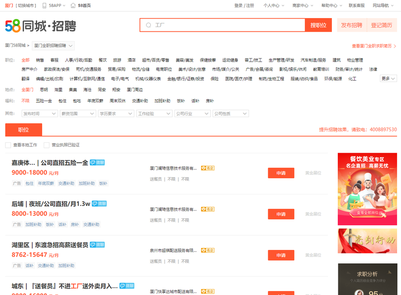Click 微聊 icon on 嘉庚体 listing
The width and height of the screenshot is (401, 295).
97,162
